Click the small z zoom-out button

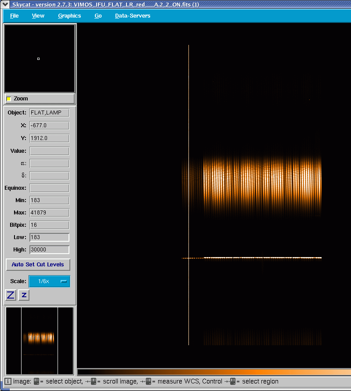tap(24, 295)
